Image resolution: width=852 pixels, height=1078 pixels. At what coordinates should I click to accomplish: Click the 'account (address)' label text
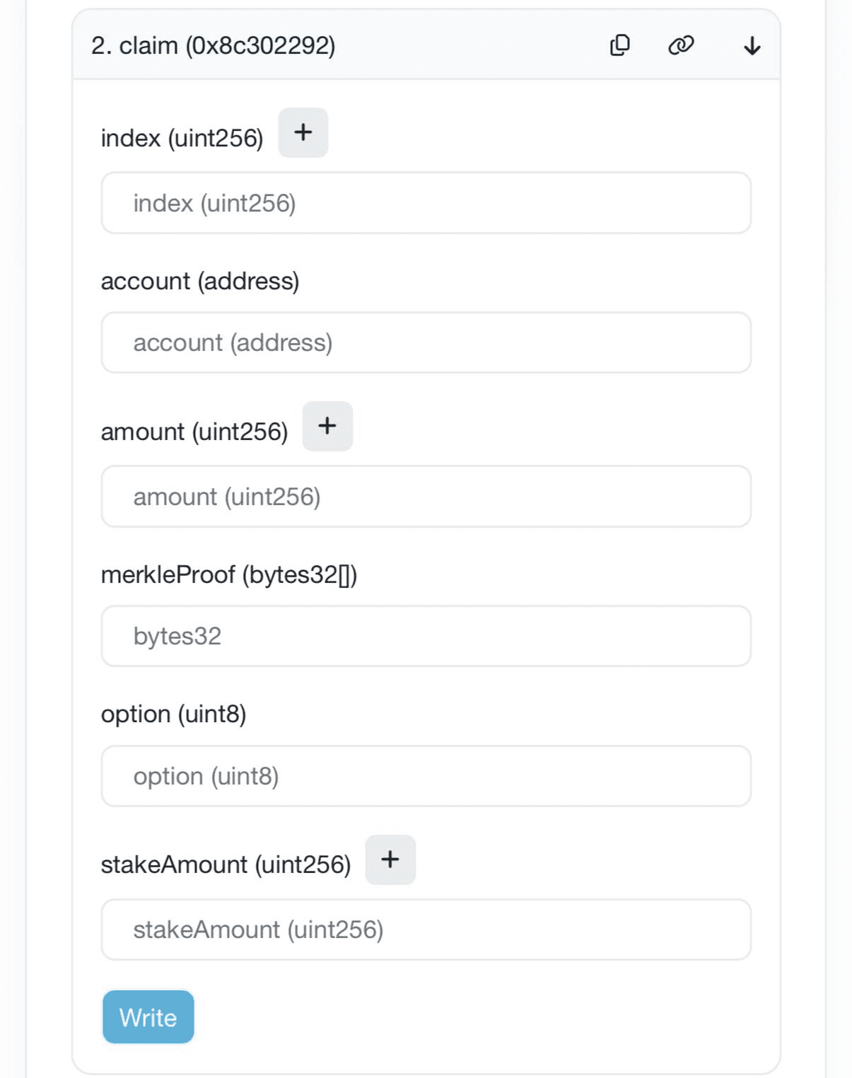click(200, 281)
